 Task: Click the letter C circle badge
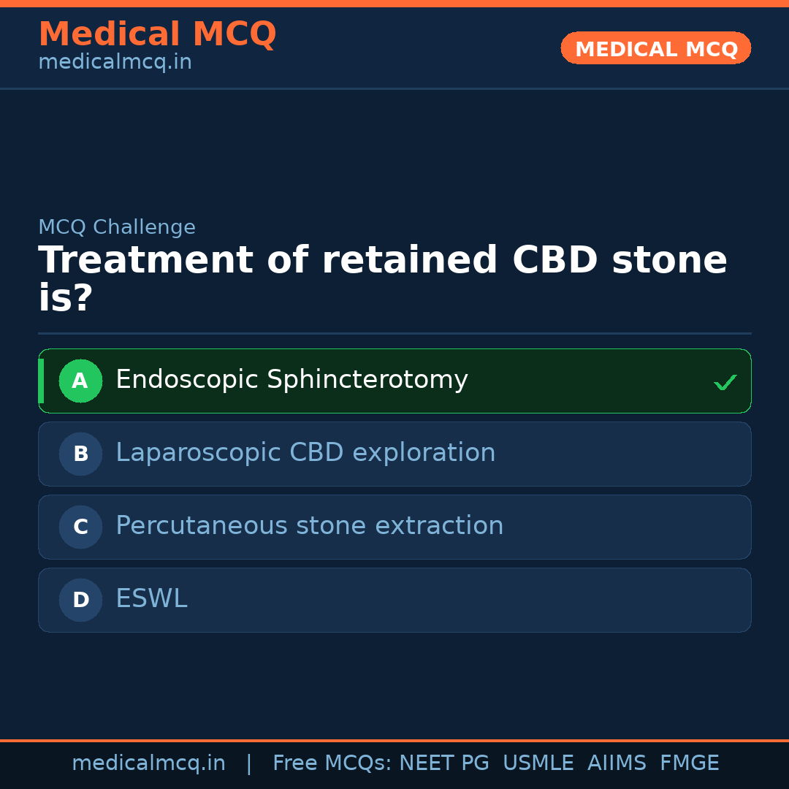80,527
